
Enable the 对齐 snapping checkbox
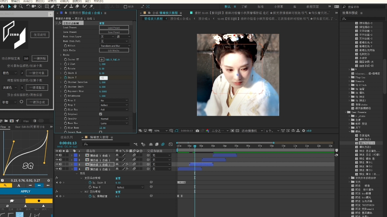pos(126,6)
